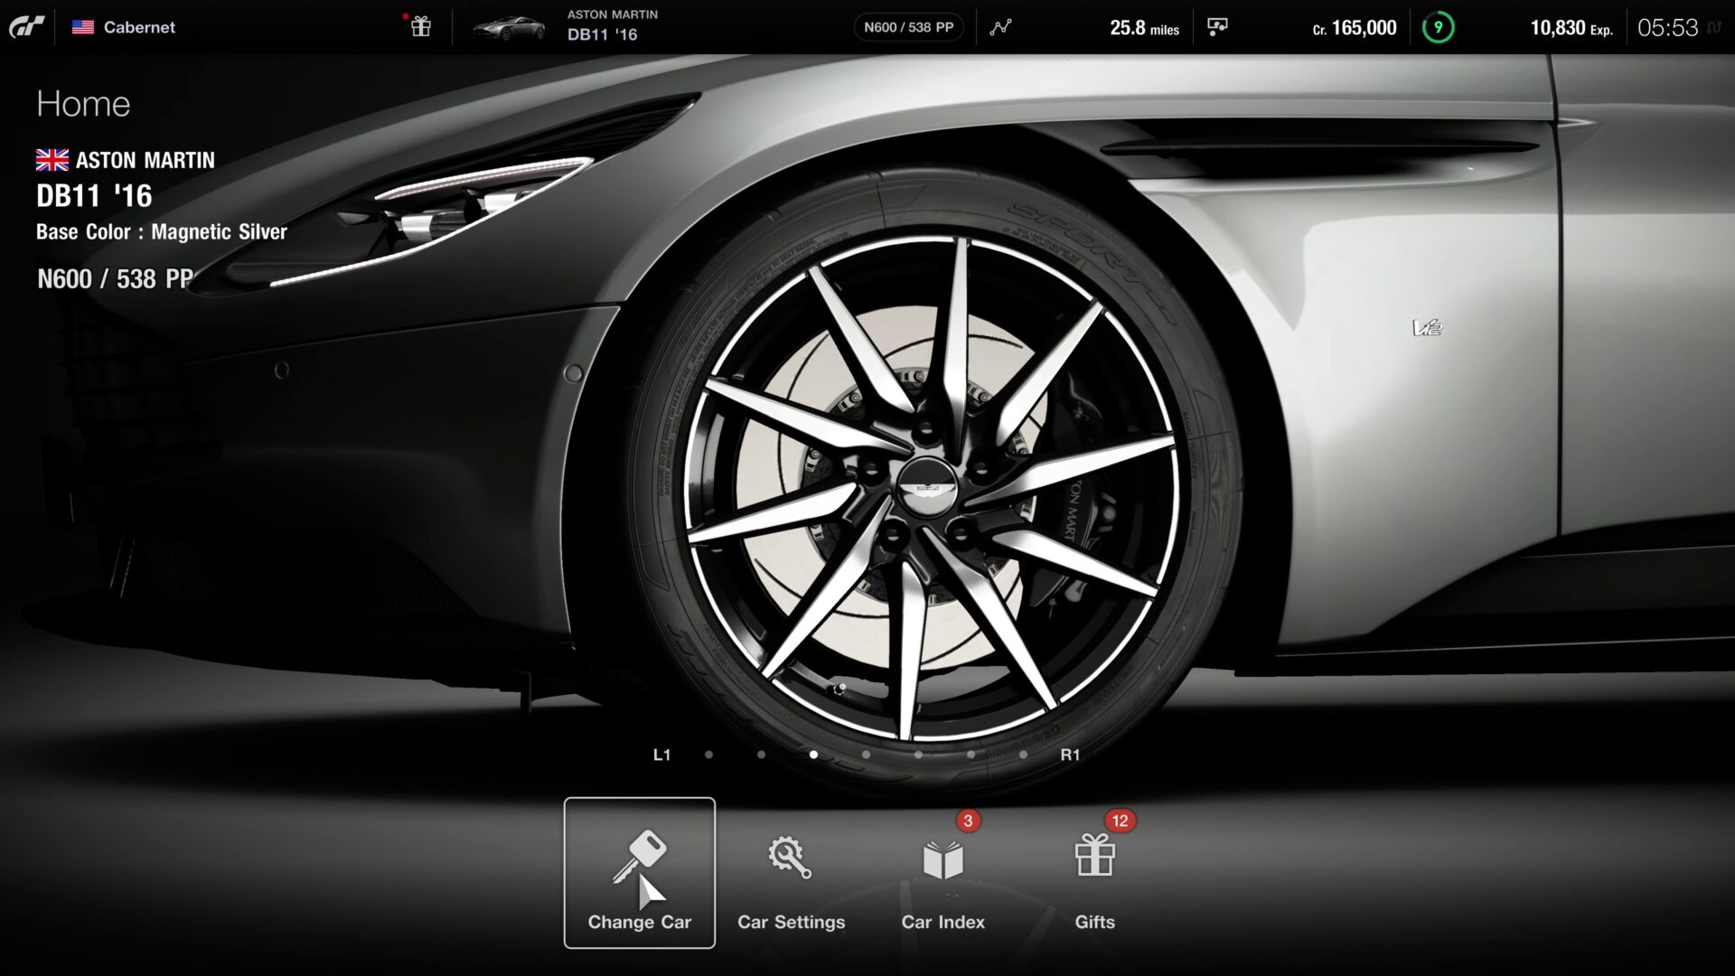
Task: Click the Gran Turismo logo icon
Action: [27, 27]
